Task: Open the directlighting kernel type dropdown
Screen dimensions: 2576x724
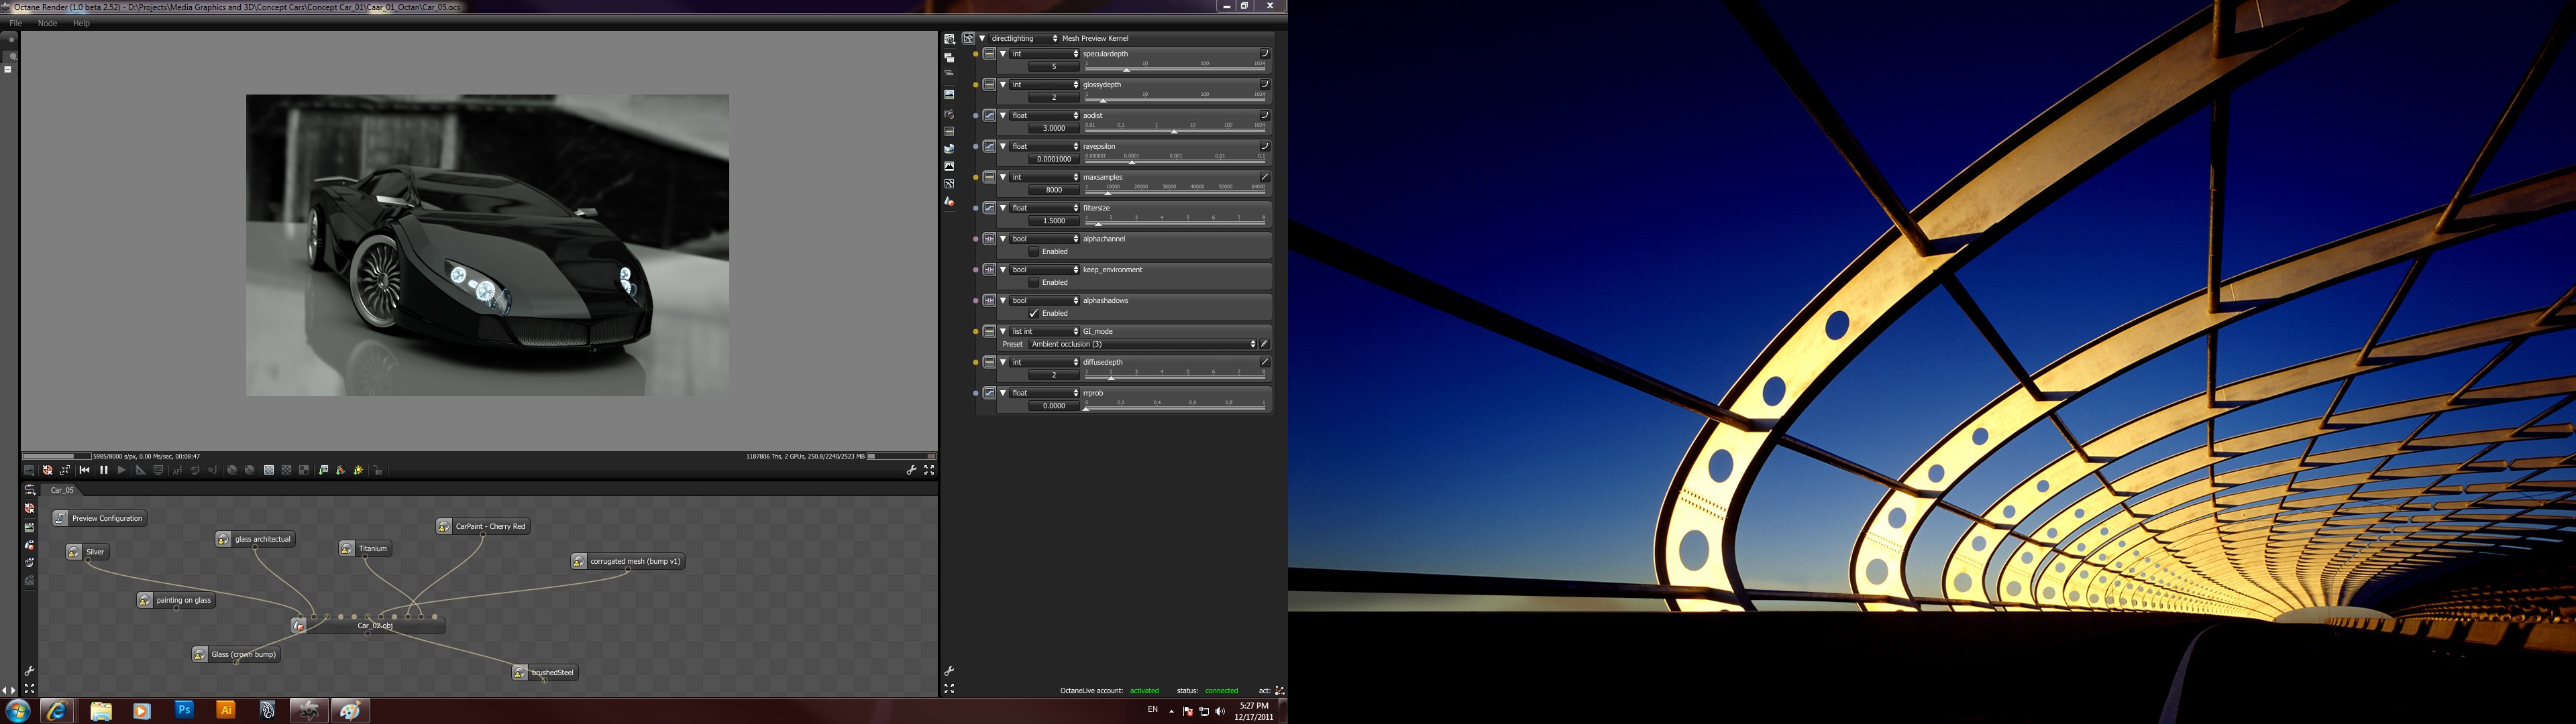Action: (x=1023, y=38)
